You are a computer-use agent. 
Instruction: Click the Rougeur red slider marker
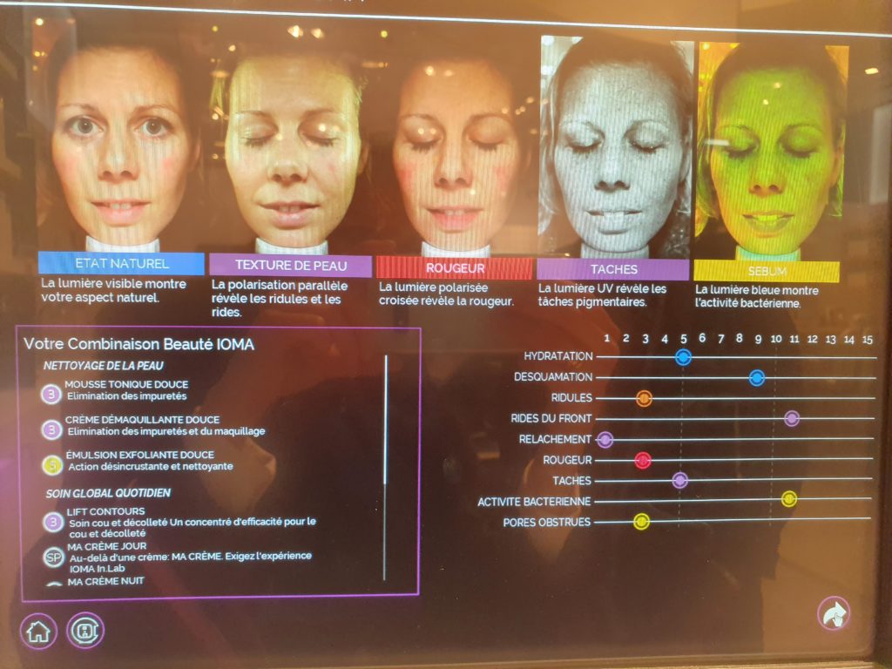point(642,460)
